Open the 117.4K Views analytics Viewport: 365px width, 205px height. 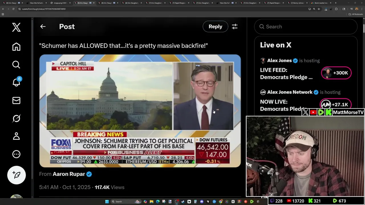109,187
